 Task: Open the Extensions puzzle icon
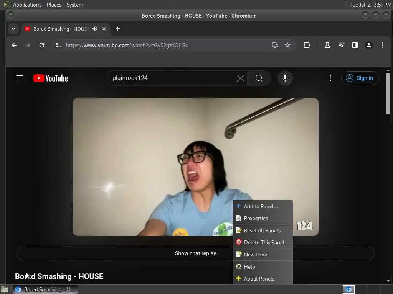click(307, 45)
